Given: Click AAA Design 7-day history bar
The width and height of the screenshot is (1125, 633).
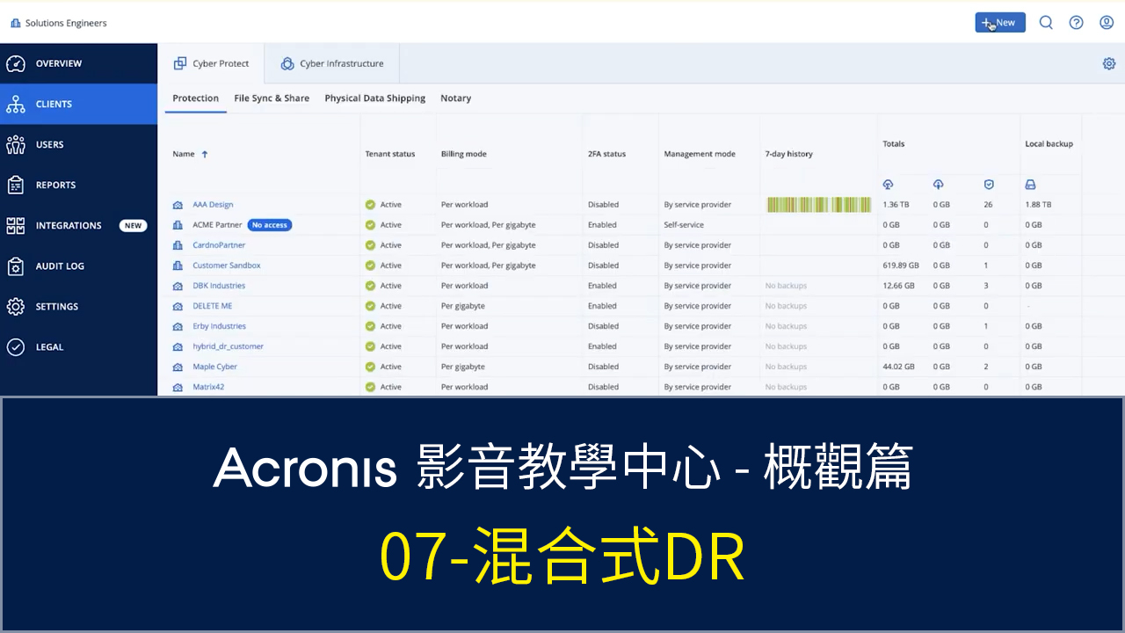Looking at the screenshot, I should [819, 205].
